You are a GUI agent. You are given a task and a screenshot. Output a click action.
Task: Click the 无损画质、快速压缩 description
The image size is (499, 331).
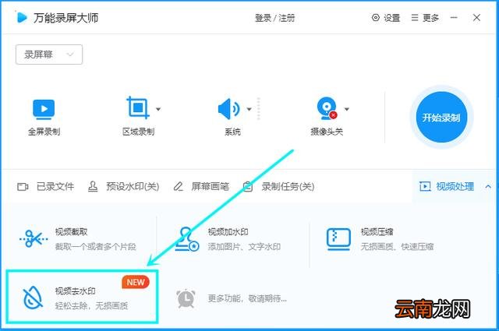(x=397, y=246)
